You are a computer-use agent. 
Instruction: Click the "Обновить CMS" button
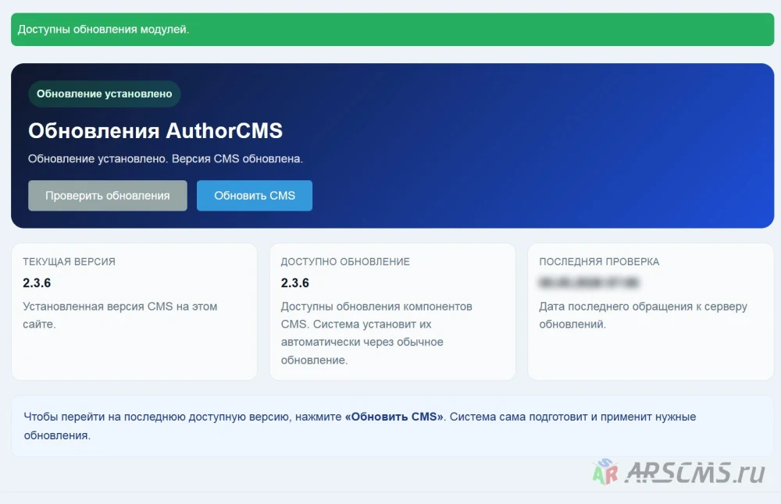click(x=255, y=196)
